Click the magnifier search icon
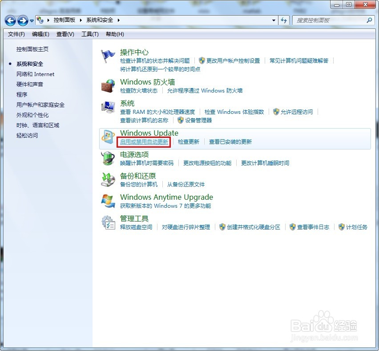 pyautogui.click(x=369, y=20)
